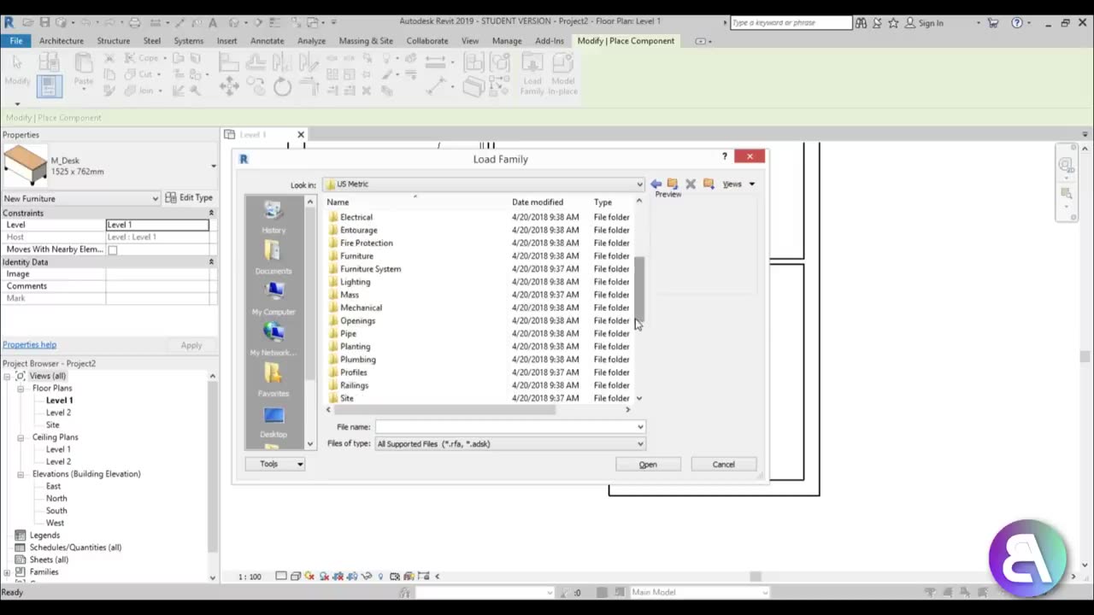1094x615 pixels.
Task: Click the Paste clipboard button in ribbon
Action: 83,69
